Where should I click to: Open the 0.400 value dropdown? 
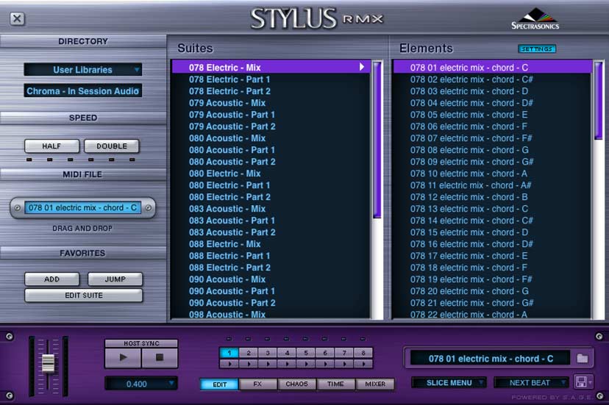click(x=141, y=384)
